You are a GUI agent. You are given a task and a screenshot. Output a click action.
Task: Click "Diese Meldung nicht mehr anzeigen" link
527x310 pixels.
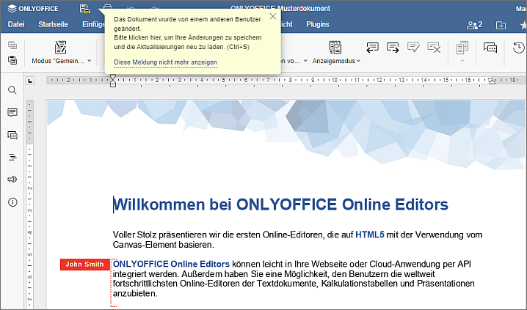[x=165, y=62]
